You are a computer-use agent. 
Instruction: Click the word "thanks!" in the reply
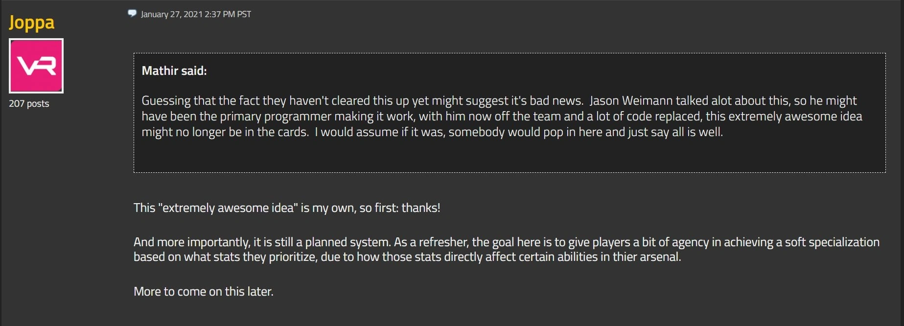pyautogui.click(x=421, y=208)
